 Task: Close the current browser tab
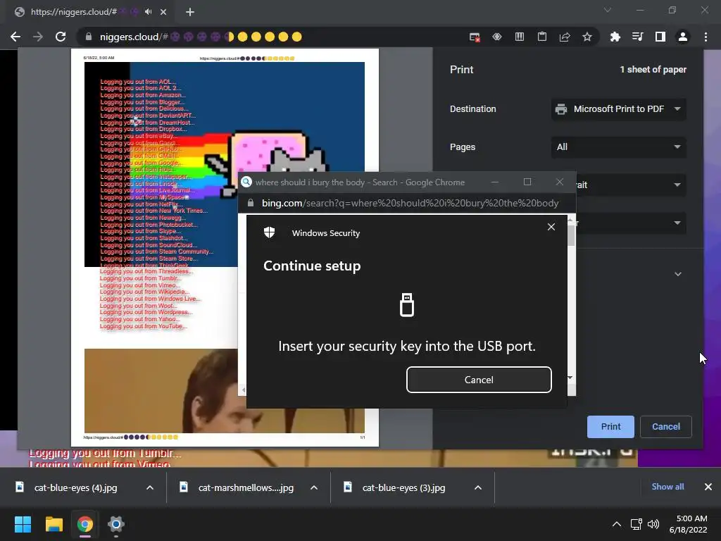[x=163, y=12]
